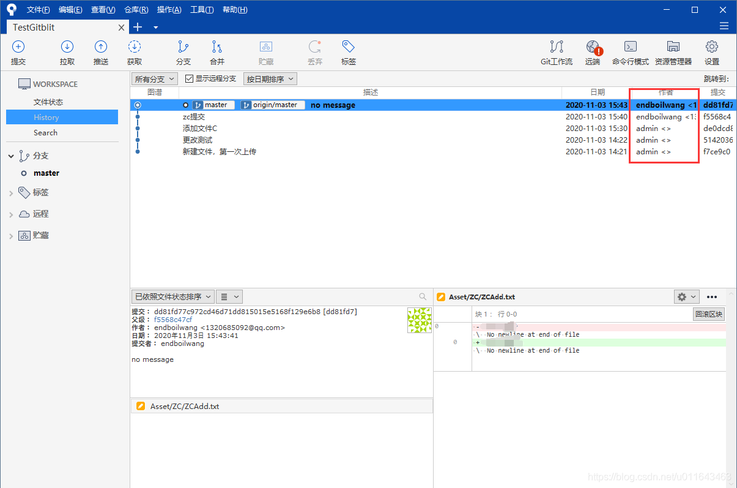Click the 合并 (Merge) icon
Viewport: 737px width, 488px height.
coord(217,52)
